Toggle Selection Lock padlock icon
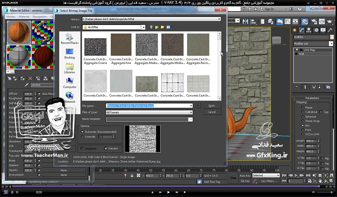Viewport: 337px width, 197px height. (132, 175)
